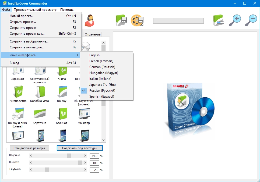Viewport: 260px width, 182px height.
Task: Click Сохранить проект menu entry
Action: tap(41, 28)
